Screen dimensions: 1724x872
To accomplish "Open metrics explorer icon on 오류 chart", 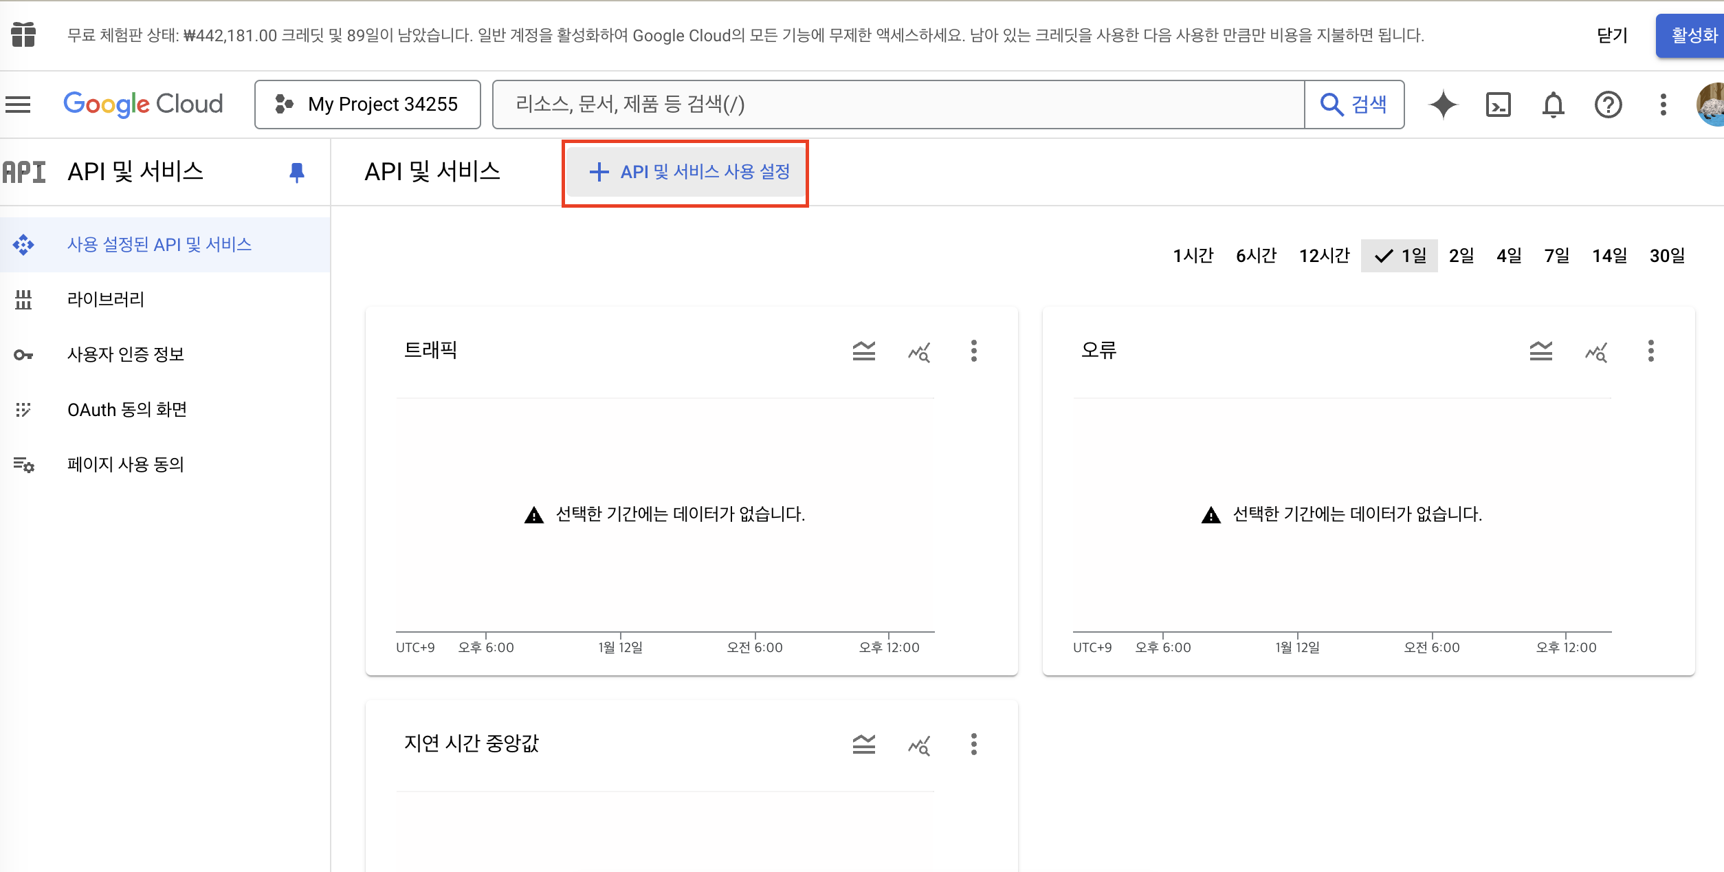I will [1596, 351].
